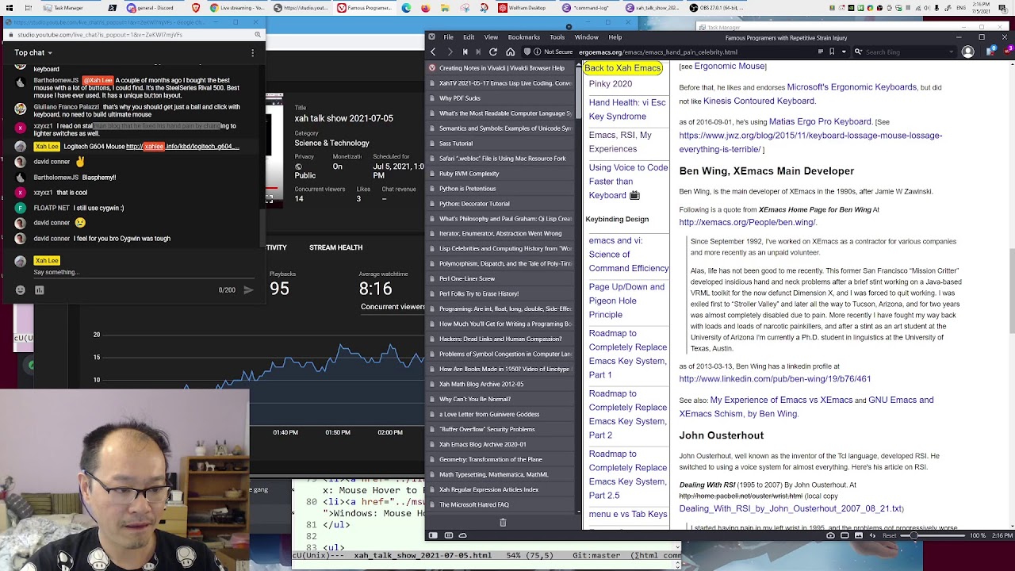Reset Vivaldi page zoom
This screenshot has width=1015, height=571.
pyautogui.click(x=890, y=535)
